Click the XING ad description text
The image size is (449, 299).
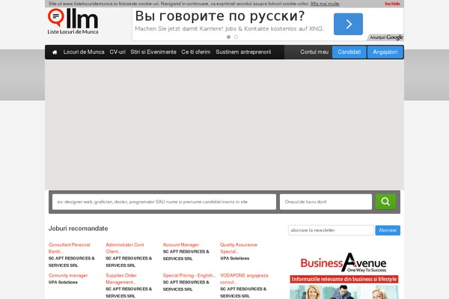(x=229, y=29)
